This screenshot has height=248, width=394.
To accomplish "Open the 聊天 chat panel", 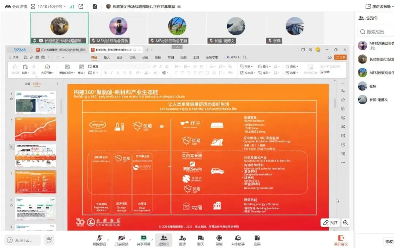I will (x=201, y=240).
